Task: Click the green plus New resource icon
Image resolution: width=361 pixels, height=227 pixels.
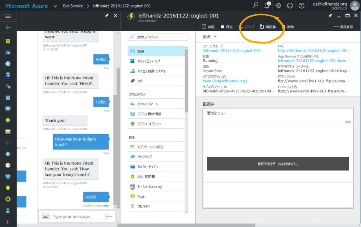Action: click(x=8, y=28)
